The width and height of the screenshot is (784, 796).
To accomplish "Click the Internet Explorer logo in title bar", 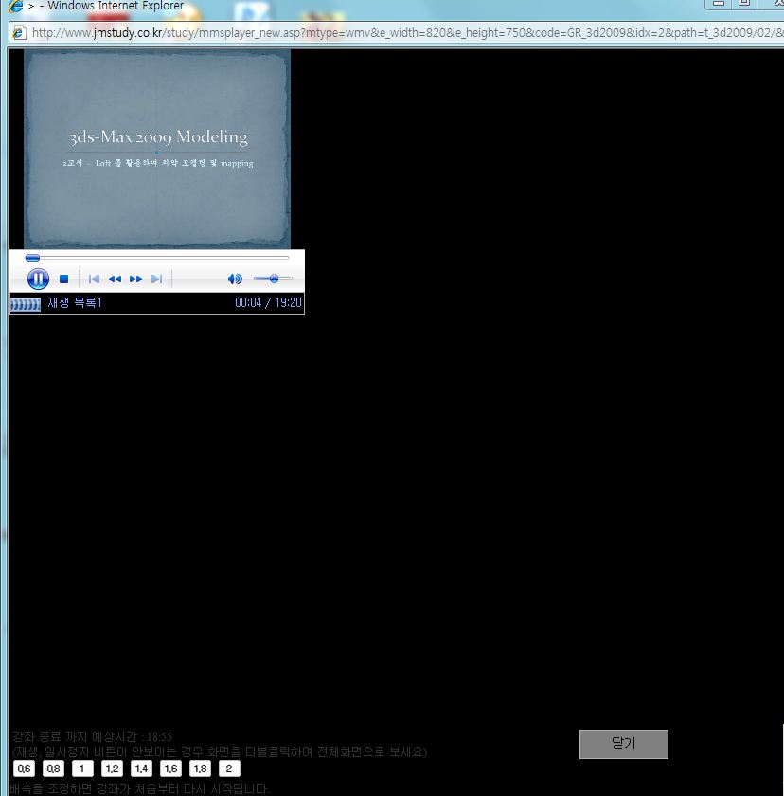I will coord(16,6).
